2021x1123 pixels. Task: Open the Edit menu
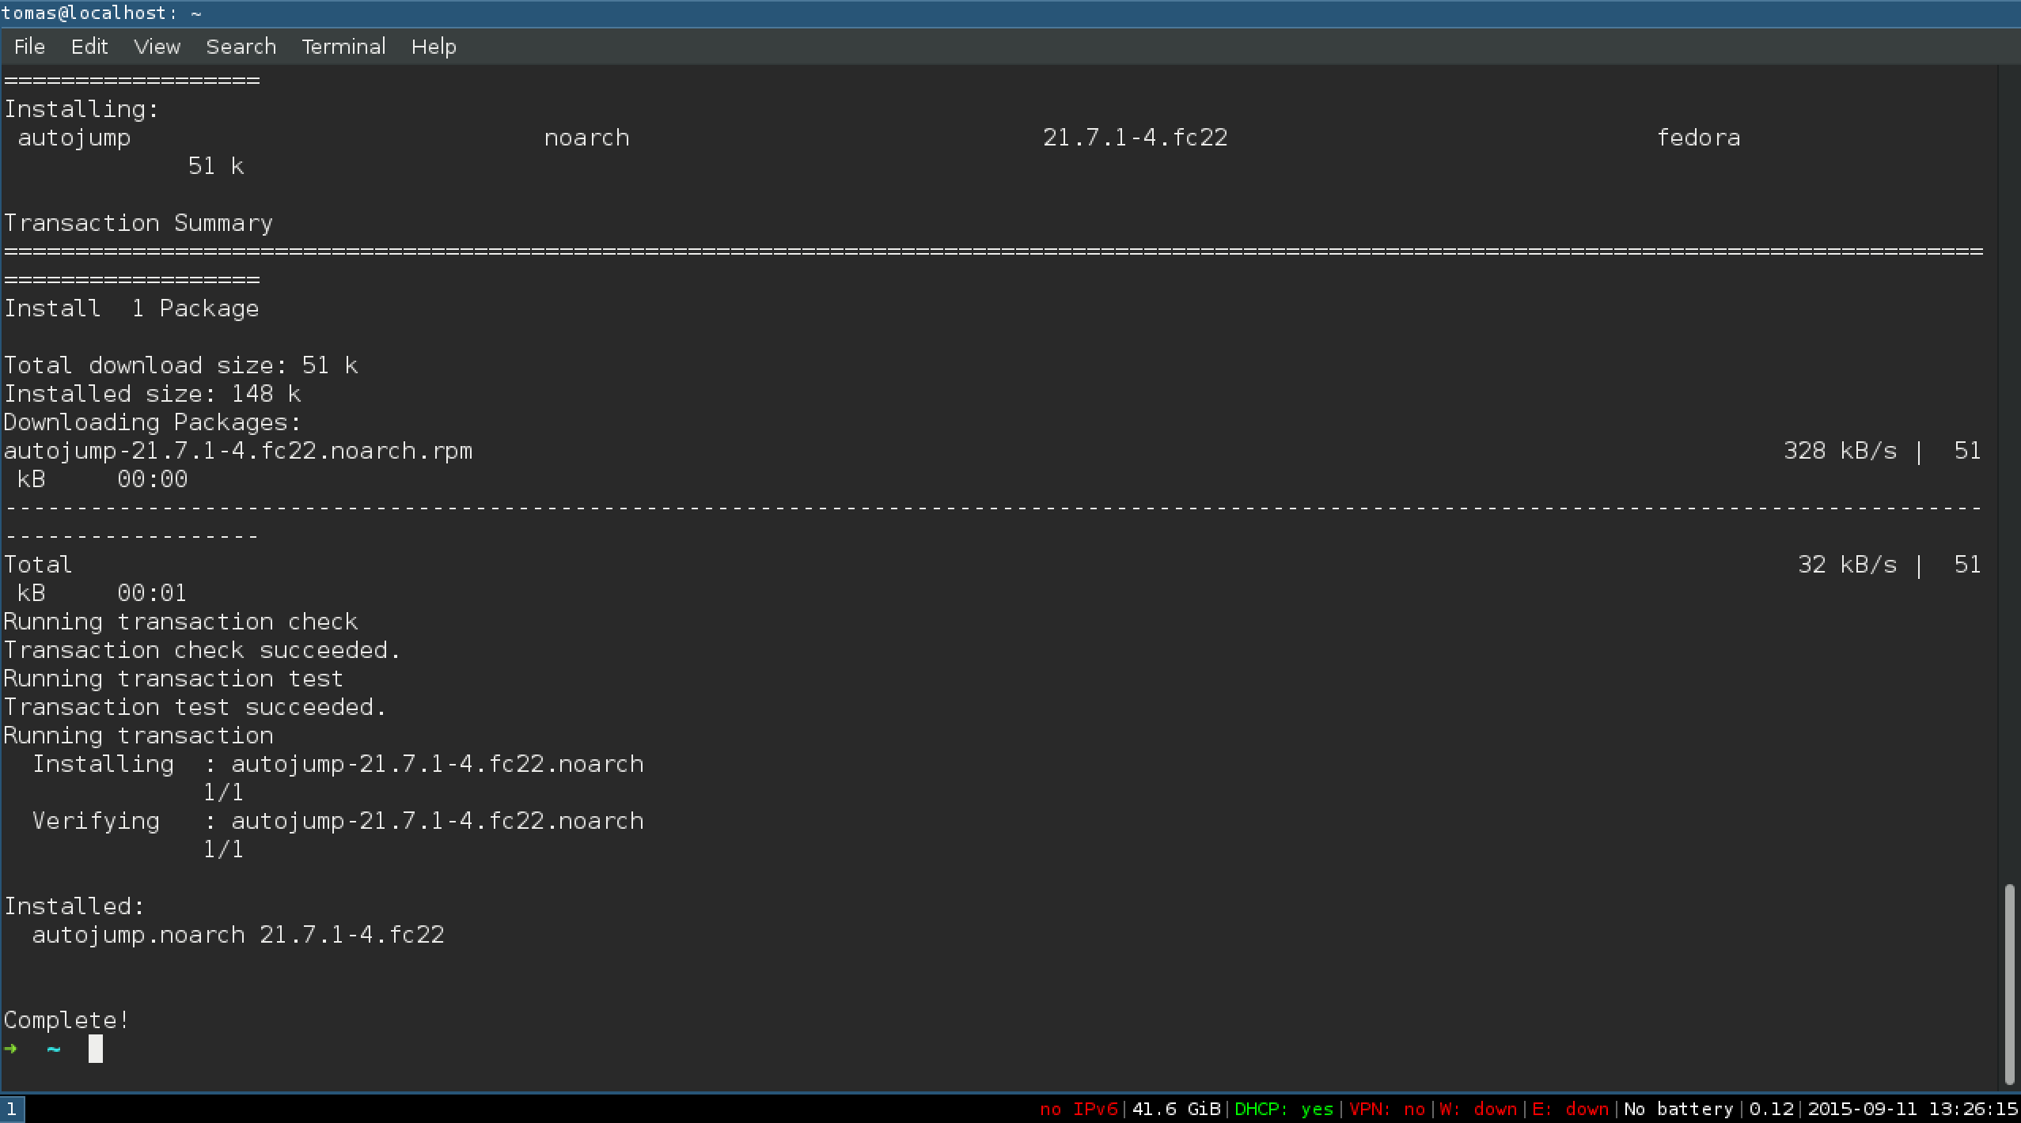(x=89, y=47)
